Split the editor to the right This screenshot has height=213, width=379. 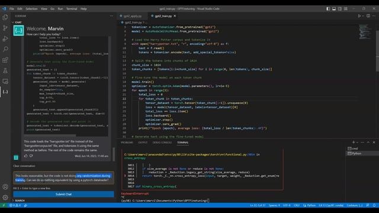click(368, 16)
